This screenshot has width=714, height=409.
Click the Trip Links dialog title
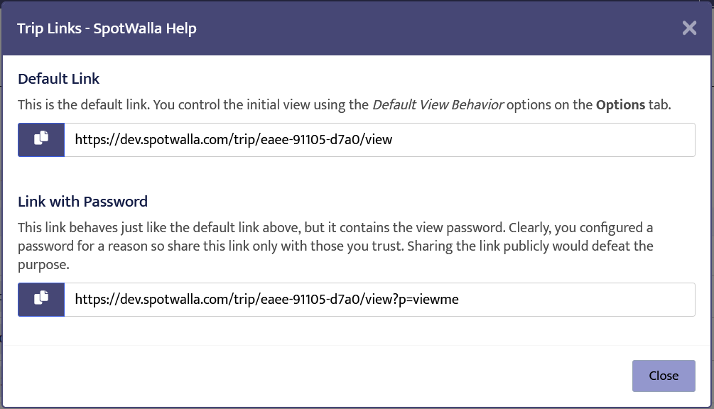[107, 28]
